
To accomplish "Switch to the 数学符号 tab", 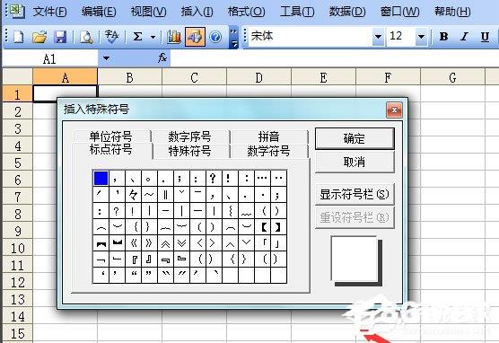I will click(x=268, y=151).
